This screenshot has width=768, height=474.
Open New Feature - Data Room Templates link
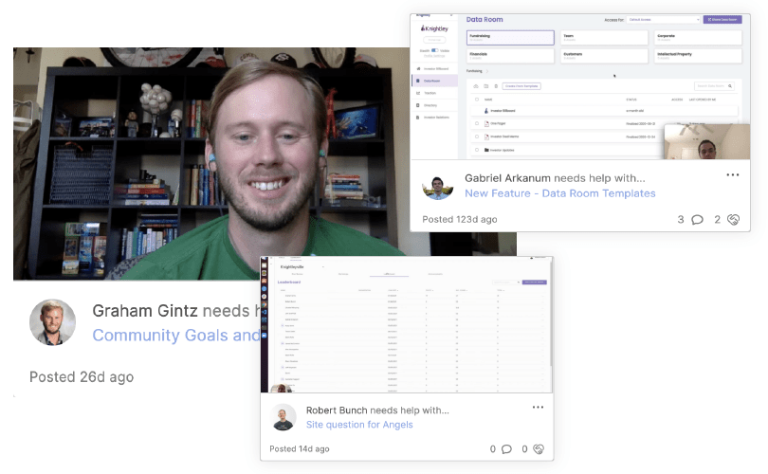(559, 193)
